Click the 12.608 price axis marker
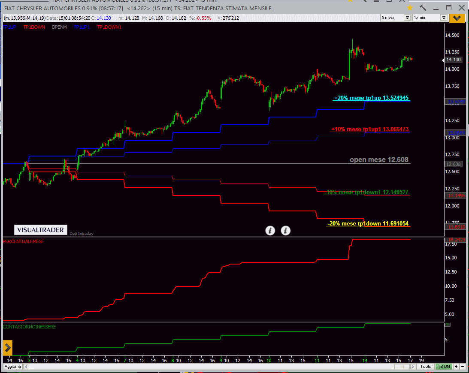469x373 pixels. coord(454,164)
